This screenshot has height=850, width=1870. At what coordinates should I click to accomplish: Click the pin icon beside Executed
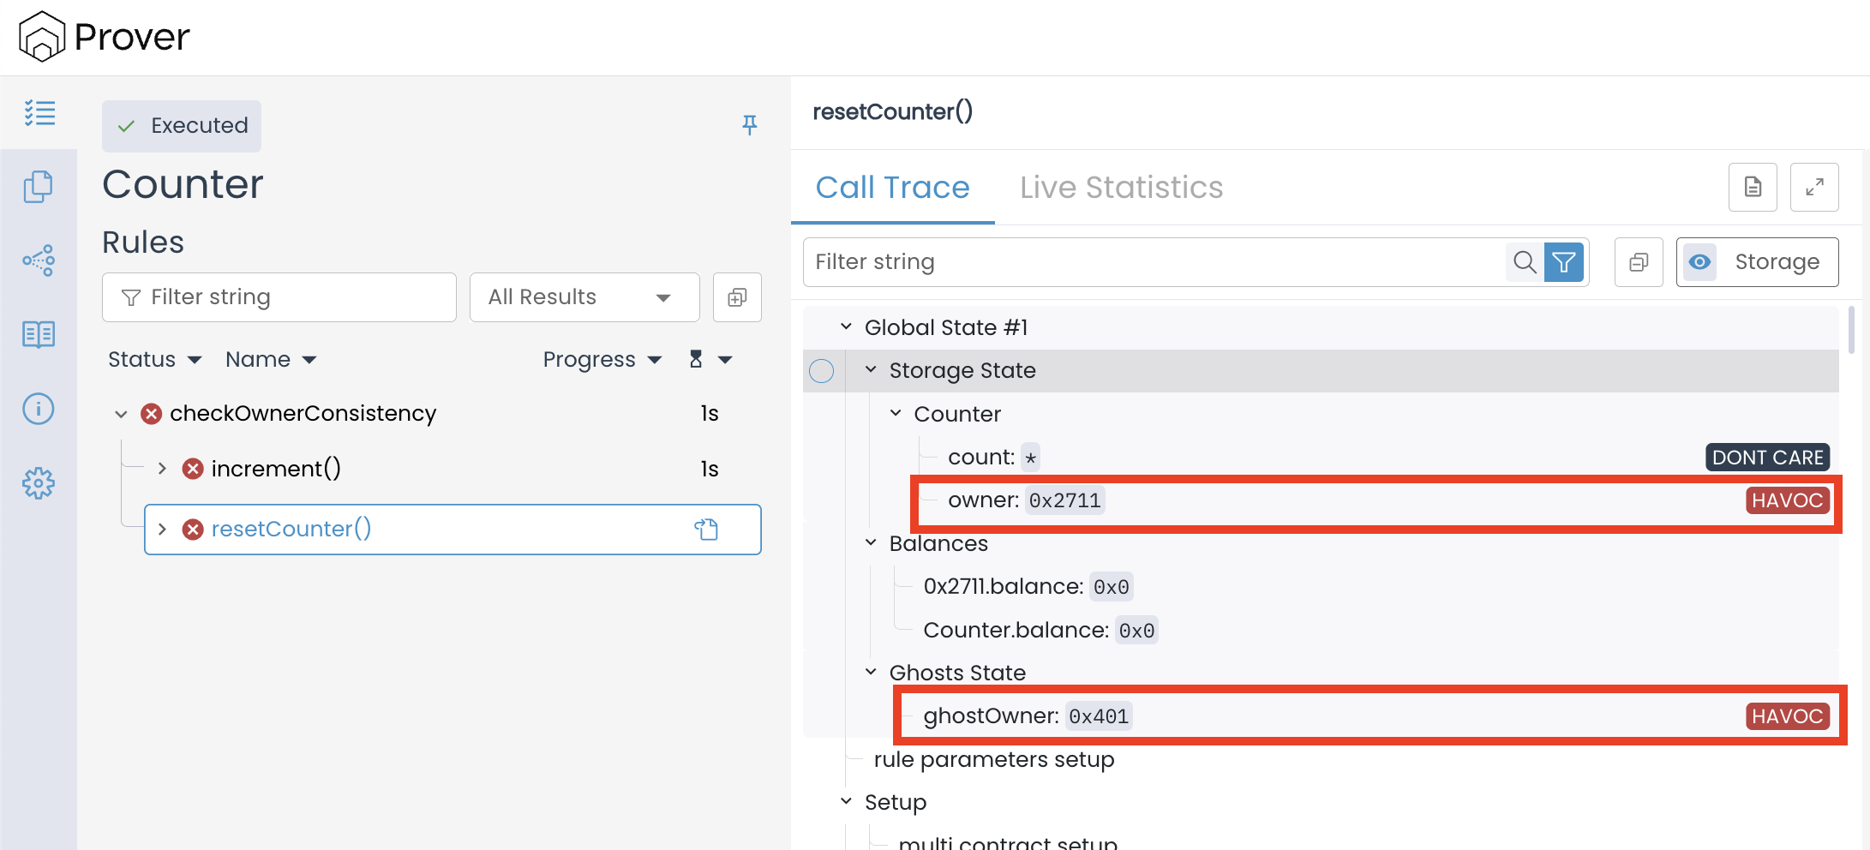pyautogui.click(x=749, y=125)
